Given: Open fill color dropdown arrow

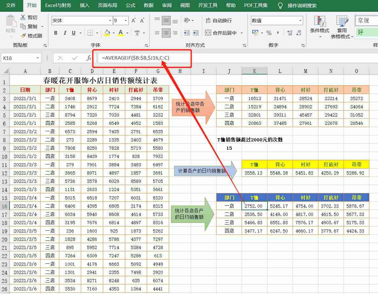Looking at the screenshot, I should click(x=113, y=33).
